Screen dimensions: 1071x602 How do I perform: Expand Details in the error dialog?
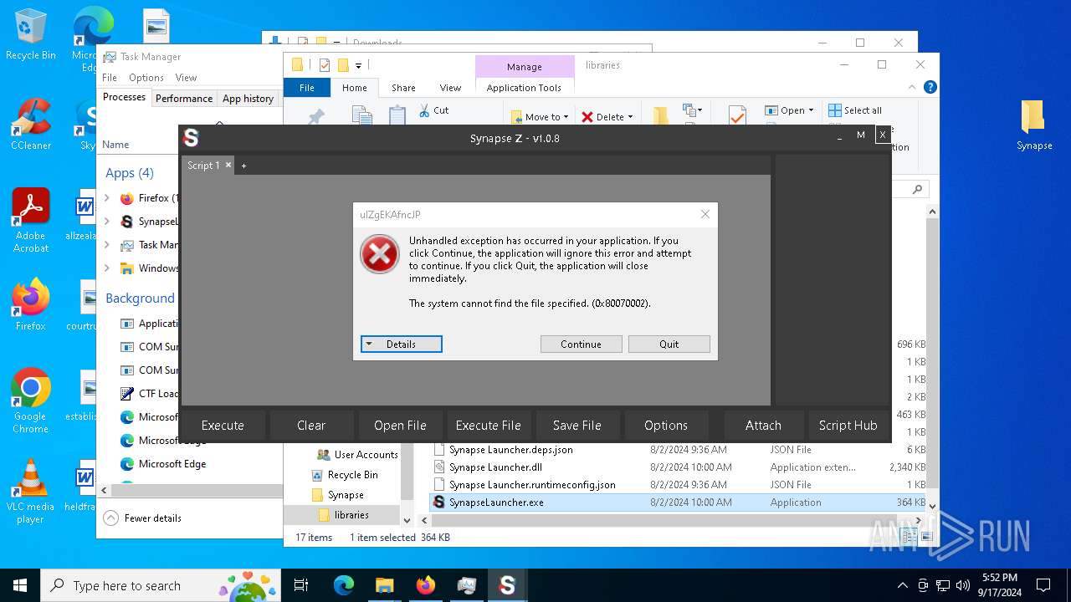coord(401,344)
